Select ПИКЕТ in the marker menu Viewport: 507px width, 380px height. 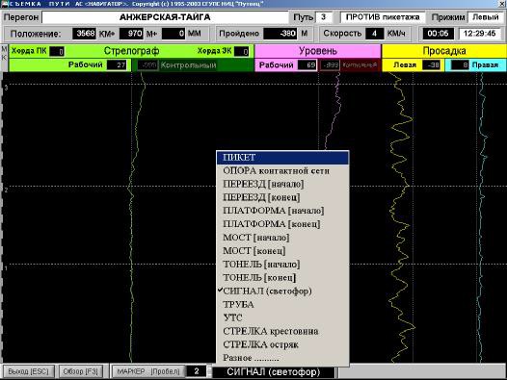282,158
